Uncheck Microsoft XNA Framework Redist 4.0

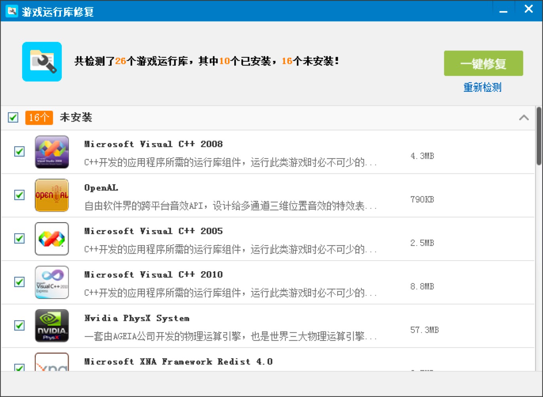19,367
